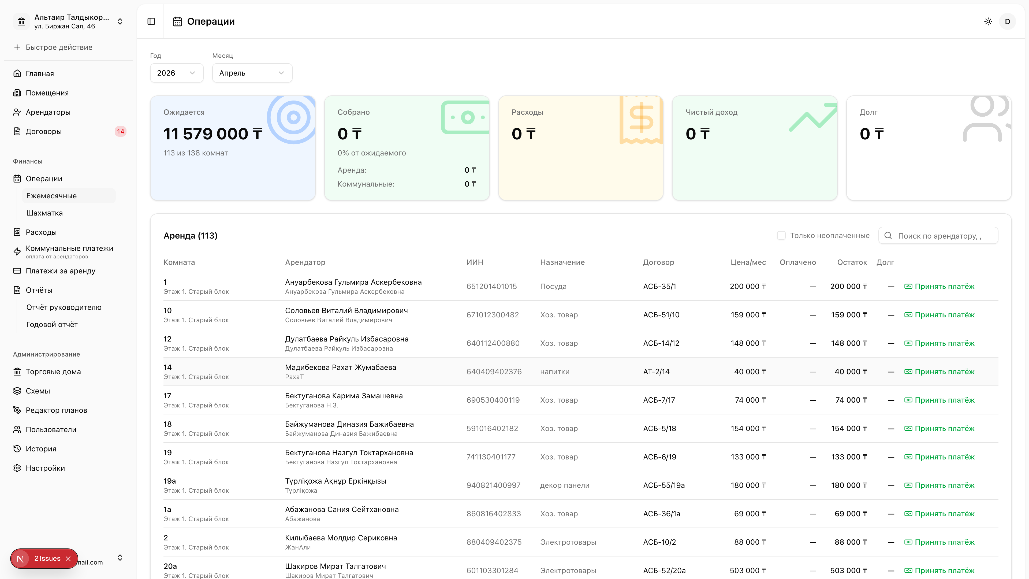Click the Договоры document icon
This screenshot has width=1029, height=579.
coord(17,131)
